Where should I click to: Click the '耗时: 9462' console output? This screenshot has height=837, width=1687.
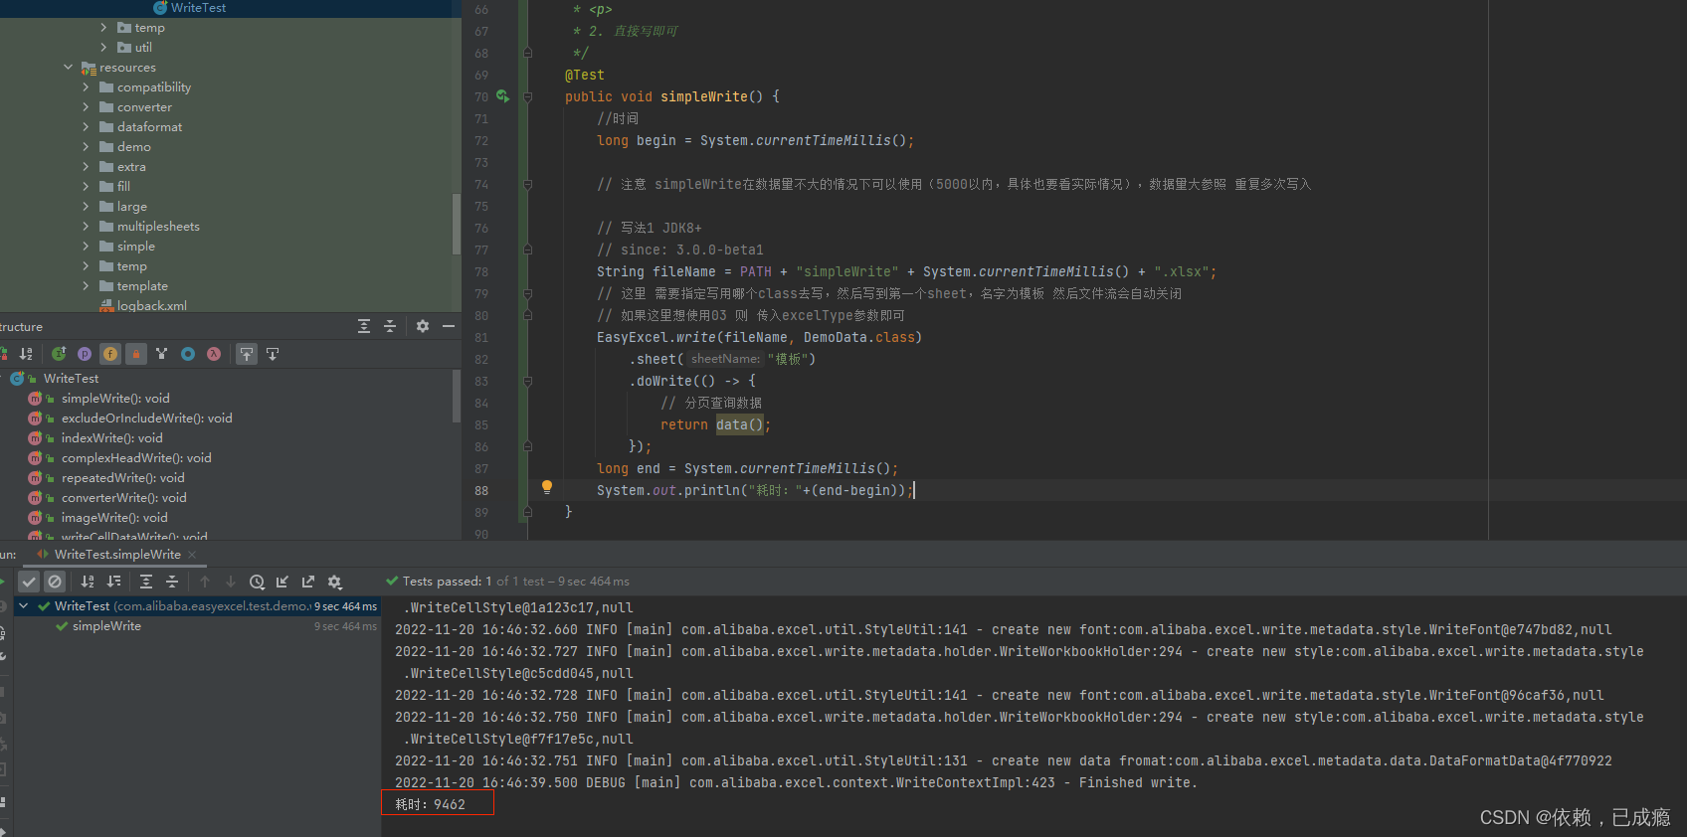tap(430, 804)
